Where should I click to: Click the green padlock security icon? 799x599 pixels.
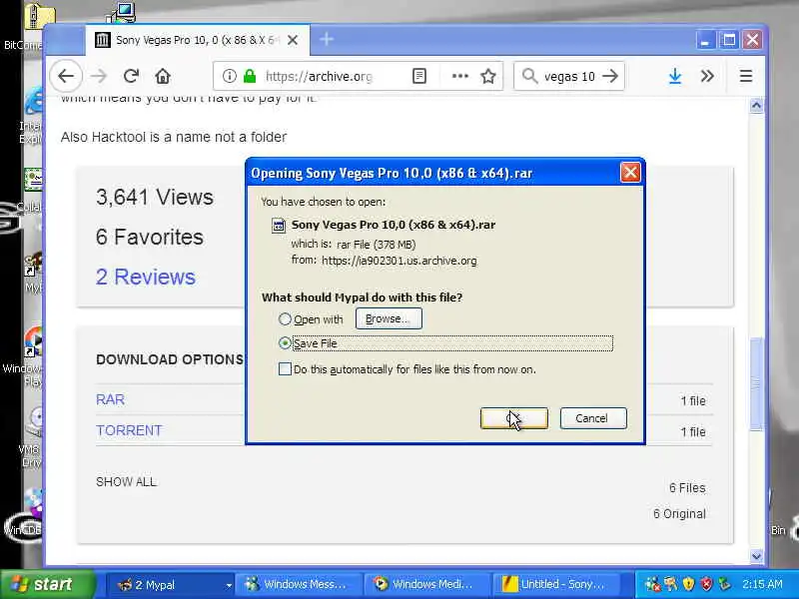[x=249, y=77]
